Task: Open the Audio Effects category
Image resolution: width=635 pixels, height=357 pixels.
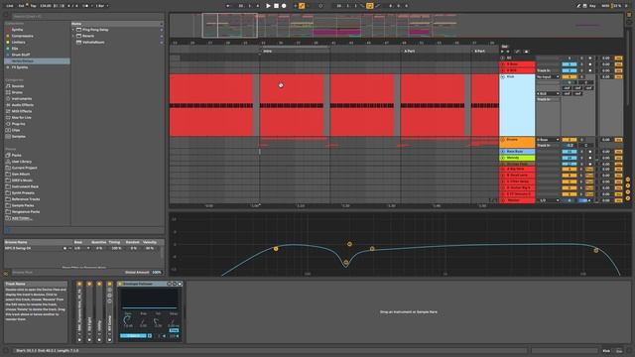Action: click(22, 105)
